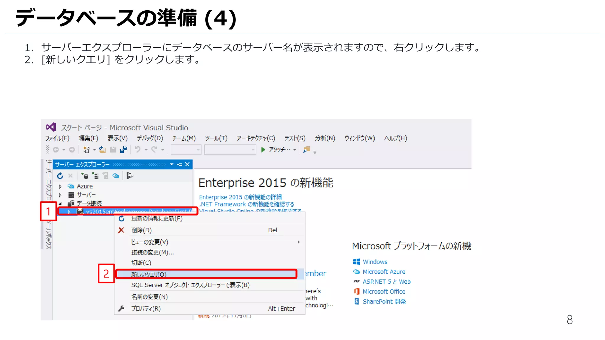This screenshot has width=605, height=340.
Task: Open the Server Explorer window position dropdown
Action: pyautogui.click(x=172, y=164)
